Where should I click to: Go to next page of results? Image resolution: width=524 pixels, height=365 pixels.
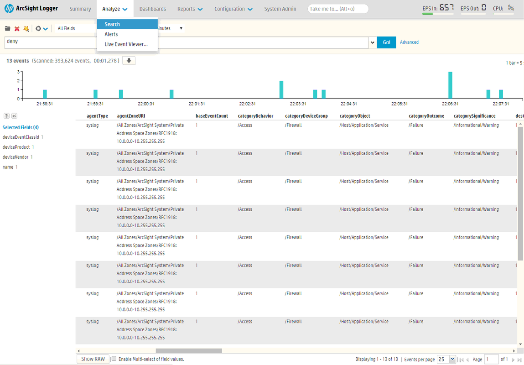tap(514, 360)
